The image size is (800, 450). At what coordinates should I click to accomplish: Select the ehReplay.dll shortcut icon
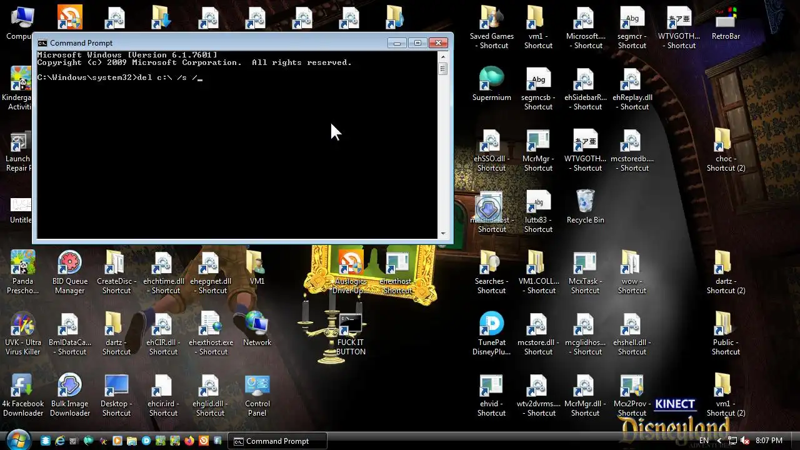click(x=632, y=89)
